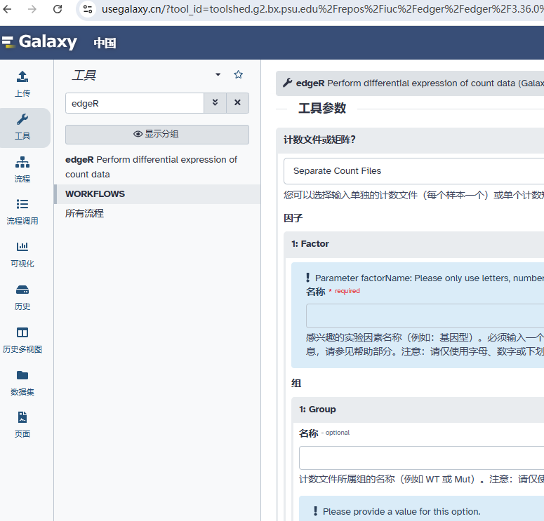Click the favorites star in the tool panel
This screenshot has height=521, width=544.
239,74
